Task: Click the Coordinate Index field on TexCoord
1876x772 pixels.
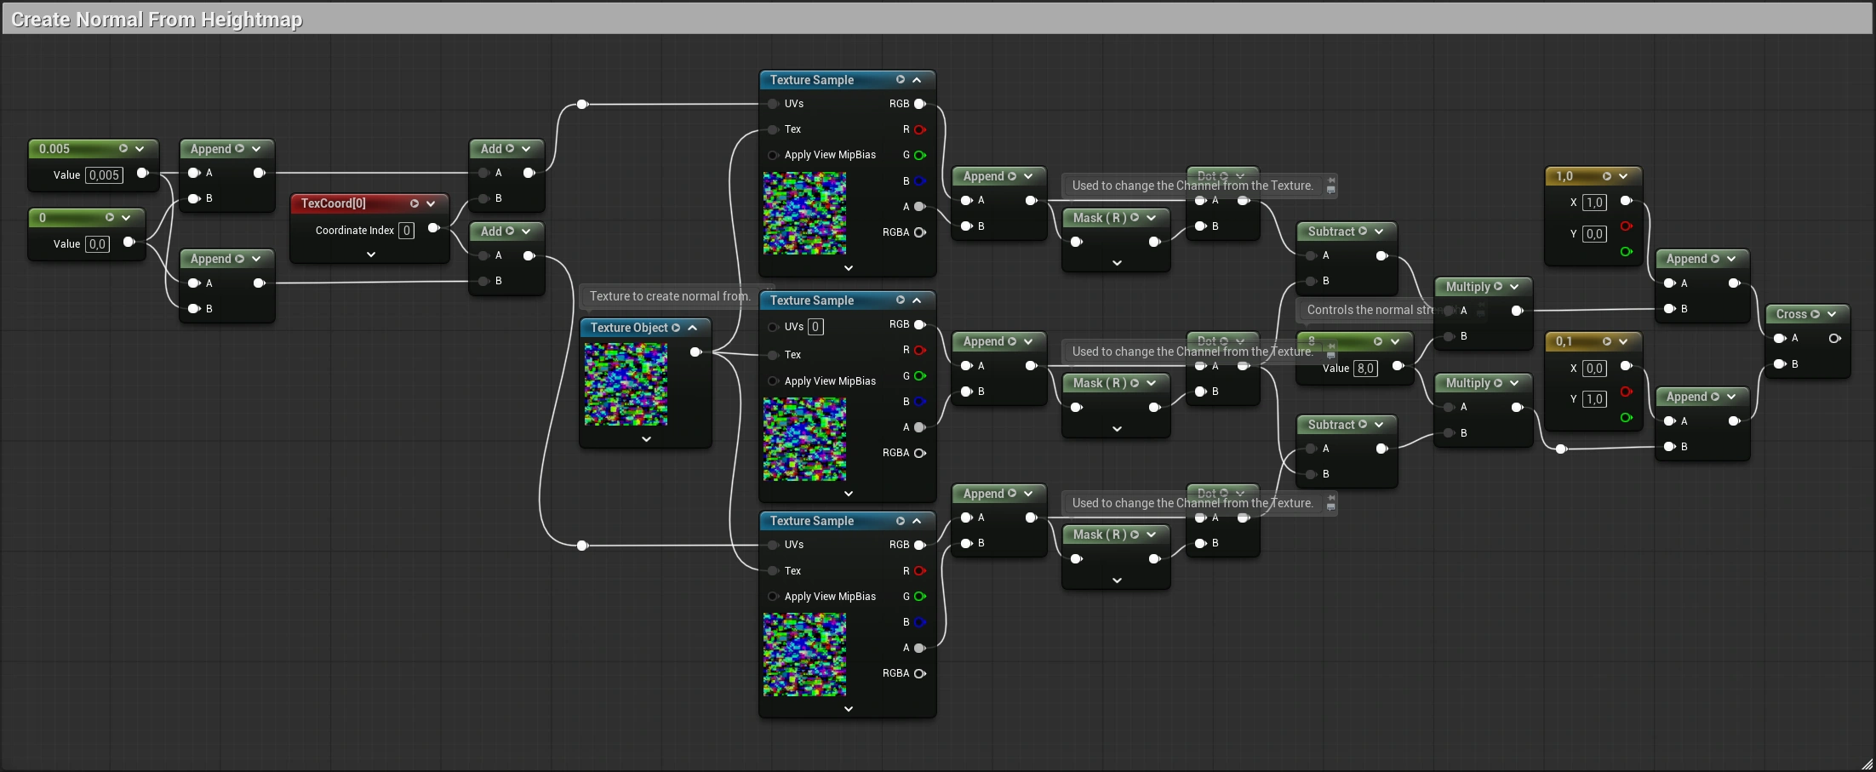Action: point(407,231)
